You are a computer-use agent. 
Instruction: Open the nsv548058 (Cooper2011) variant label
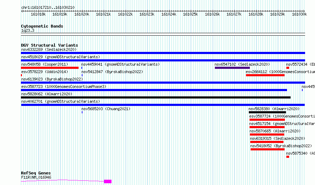[x=45, y=64]
